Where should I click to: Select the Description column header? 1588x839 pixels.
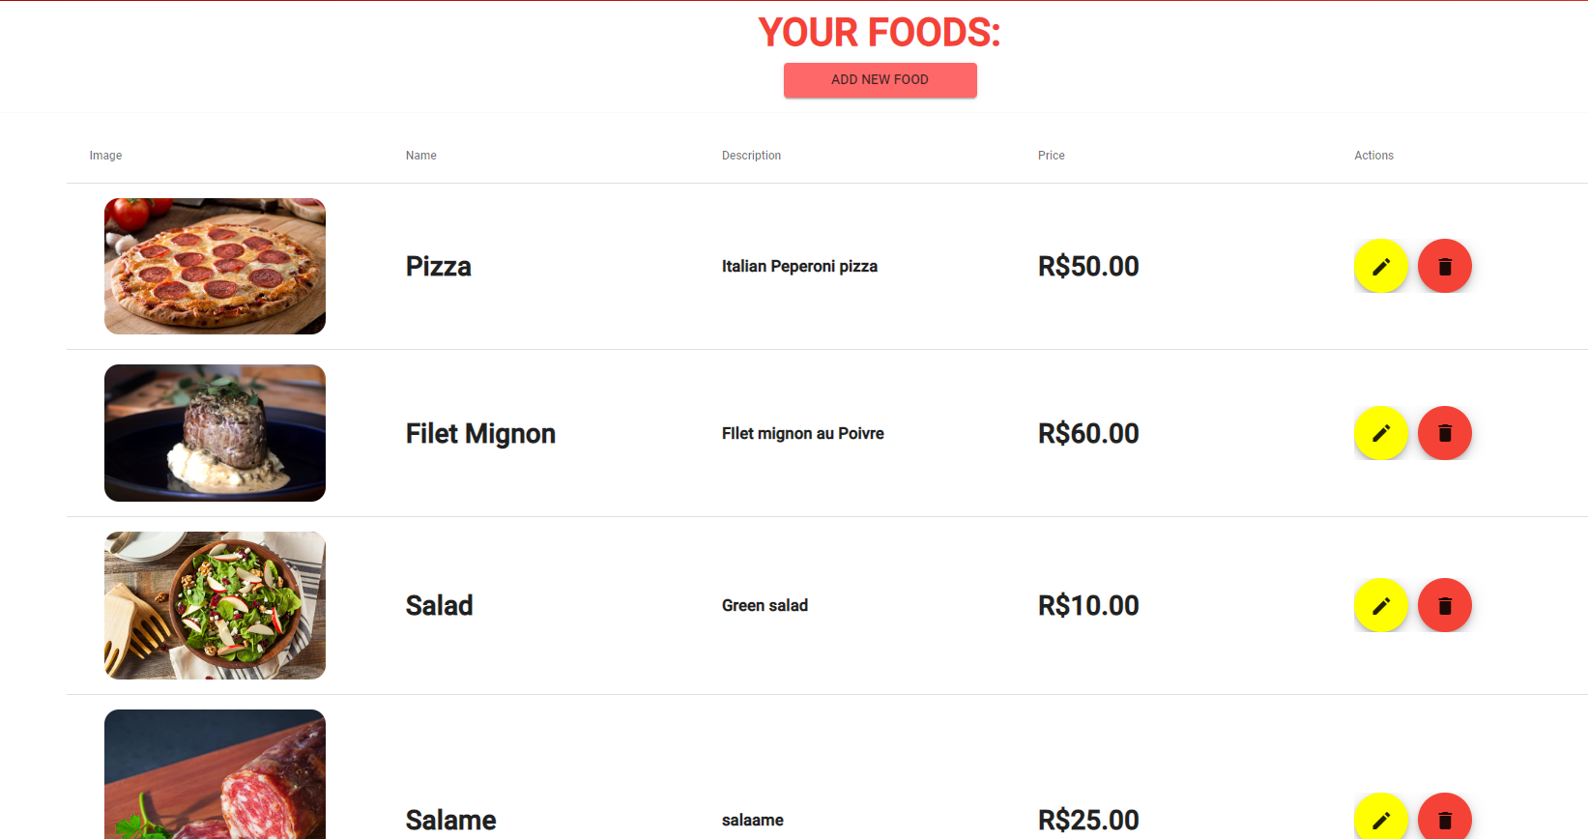751,155
